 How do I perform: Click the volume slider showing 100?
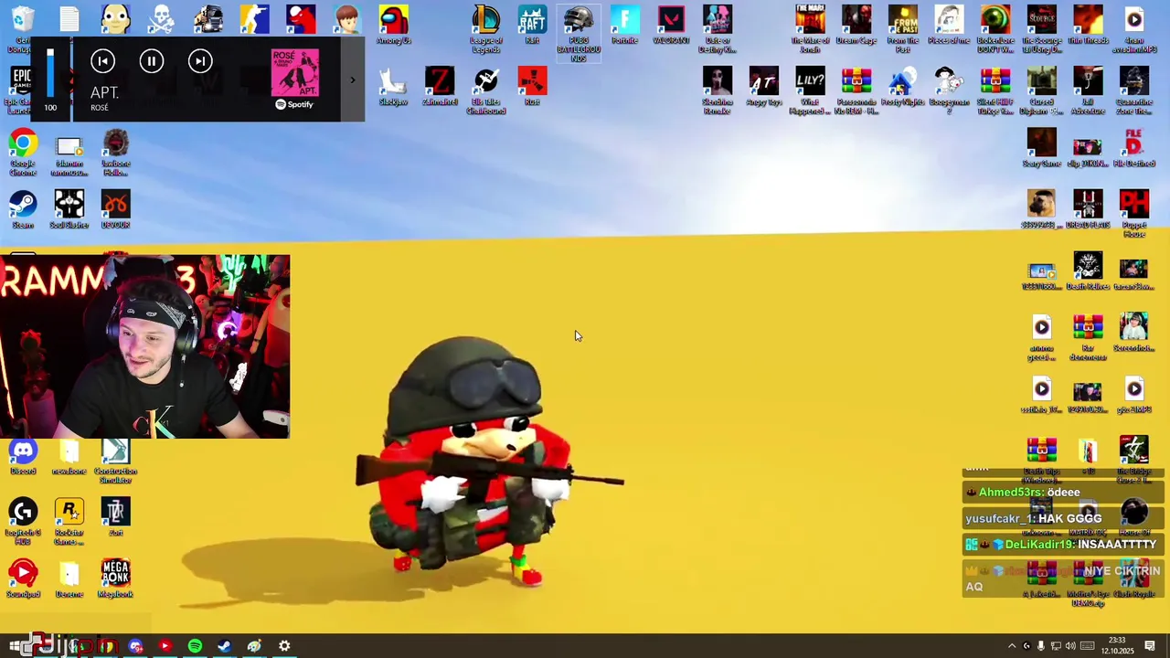(x=50, y=71)
